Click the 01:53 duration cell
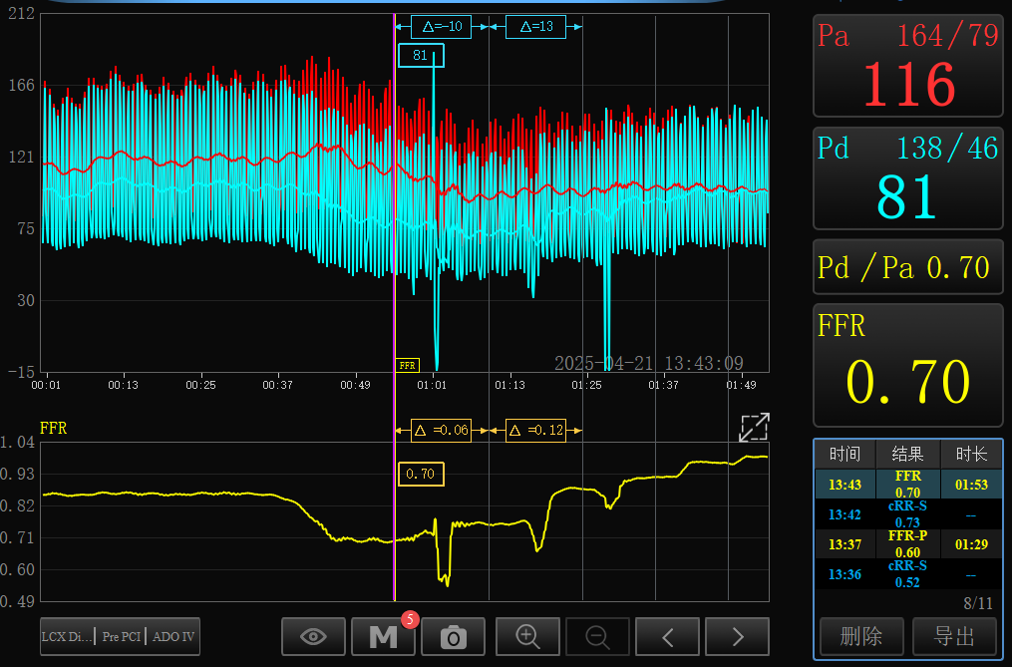The height and width of the screenshot is (667, 1012). pos(971,485)
